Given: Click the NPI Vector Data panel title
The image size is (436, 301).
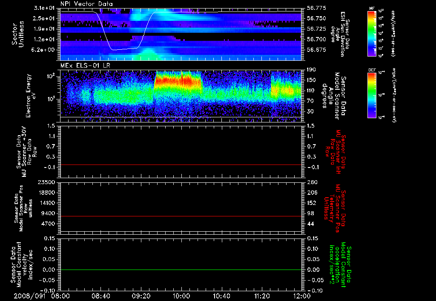Looking at the screenshot, I should point(86,4).
